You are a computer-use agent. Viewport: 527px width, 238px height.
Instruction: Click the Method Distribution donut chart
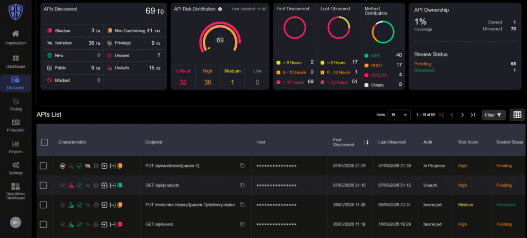[x=383, y=32]
